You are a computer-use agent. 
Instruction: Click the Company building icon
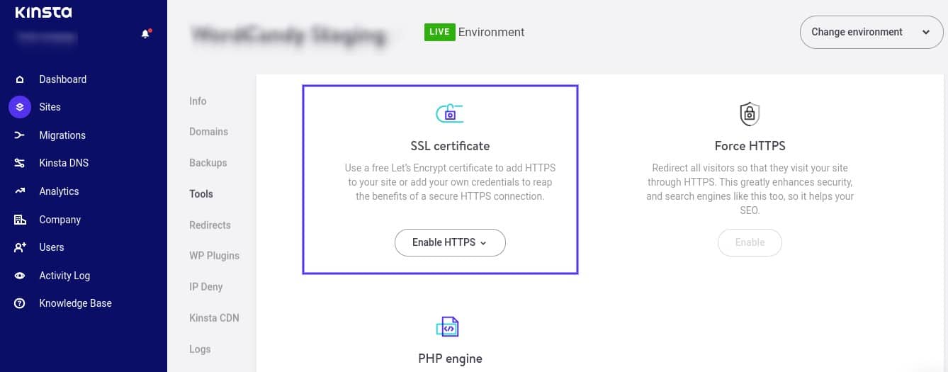[20, 220]
